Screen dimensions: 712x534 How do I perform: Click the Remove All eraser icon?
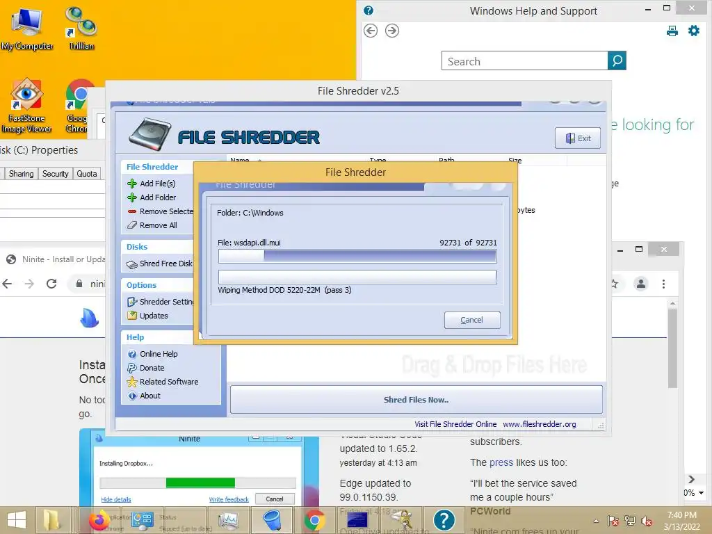pyautogui.click(x=132, y=225)
